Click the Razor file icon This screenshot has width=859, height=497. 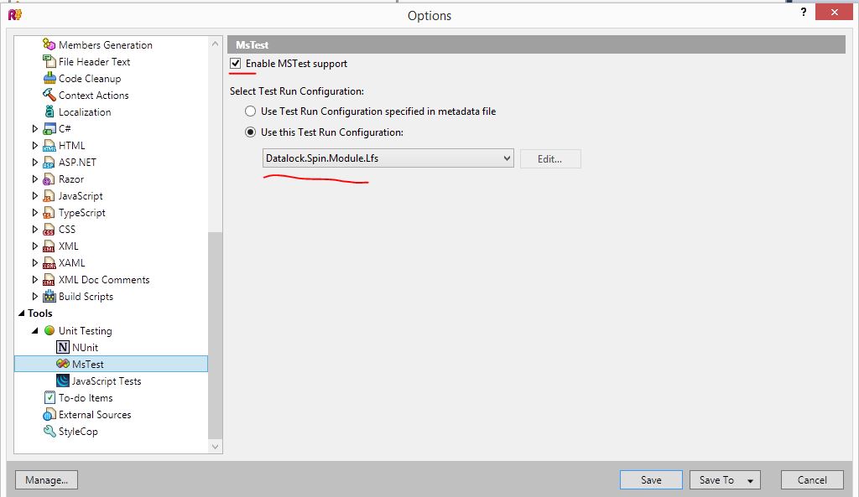[x=49, y=179]
